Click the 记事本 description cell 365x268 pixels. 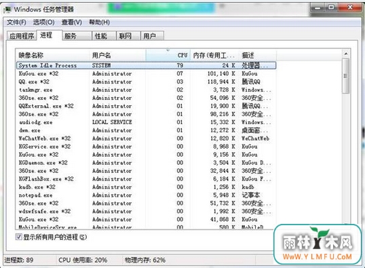coord(251,195)
